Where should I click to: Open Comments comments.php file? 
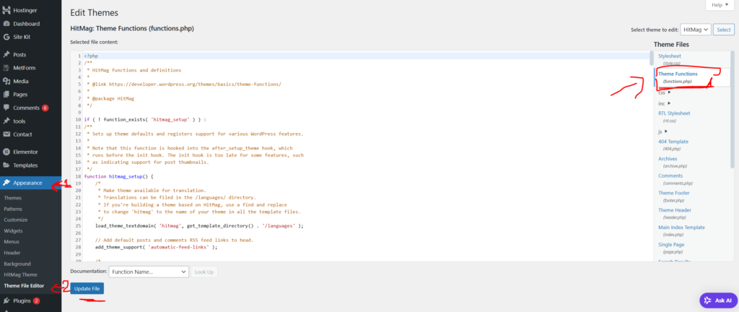(x=670, y=175)
